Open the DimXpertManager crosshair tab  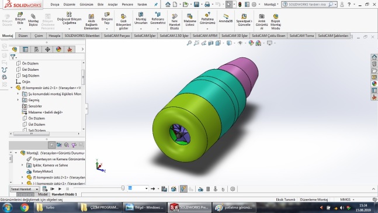pyautogui.click(x=47, y=49)
